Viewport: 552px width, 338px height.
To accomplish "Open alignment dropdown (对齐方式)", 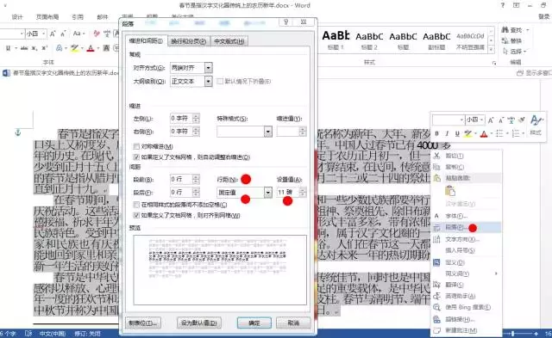I will pyautogui.click(x=209, y=68).
